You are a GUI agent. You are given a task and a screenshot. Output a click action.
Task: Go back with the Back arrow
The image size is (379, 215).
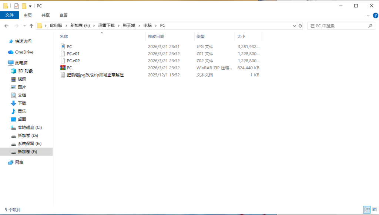[7, 26]
